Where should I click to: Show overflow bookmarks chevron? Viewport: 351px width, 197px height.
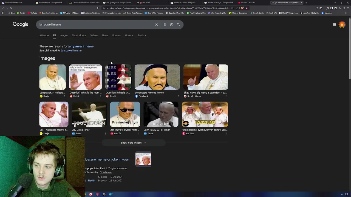coord(346,13)
